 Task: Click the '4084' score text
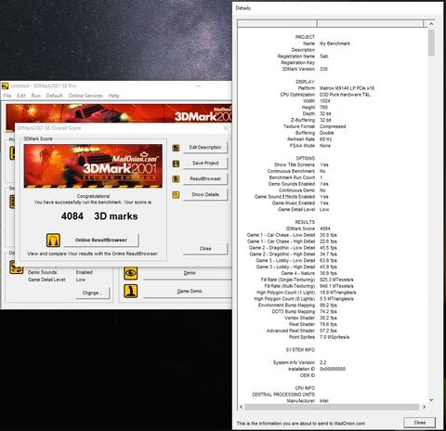click(72, 216)
